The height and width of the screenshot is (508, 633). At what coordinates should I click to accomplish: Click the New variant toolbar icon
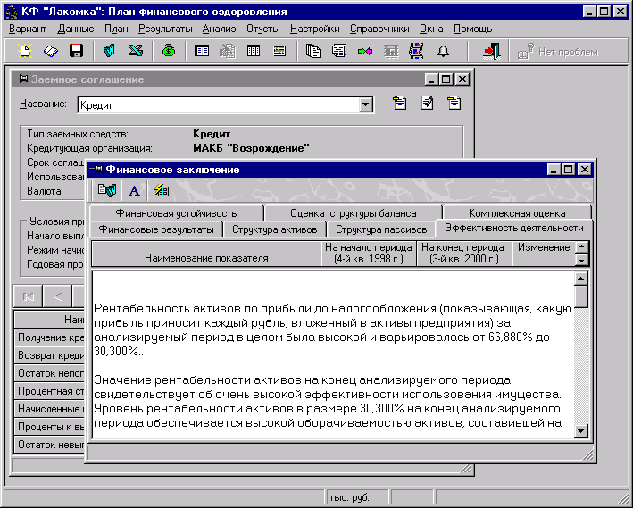click(25, 51)
